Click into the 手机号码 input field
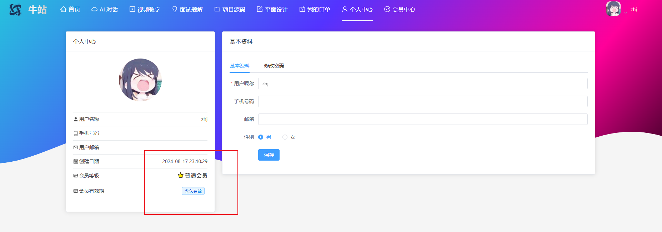Viewport: 662px width, 232px height. 423,101
